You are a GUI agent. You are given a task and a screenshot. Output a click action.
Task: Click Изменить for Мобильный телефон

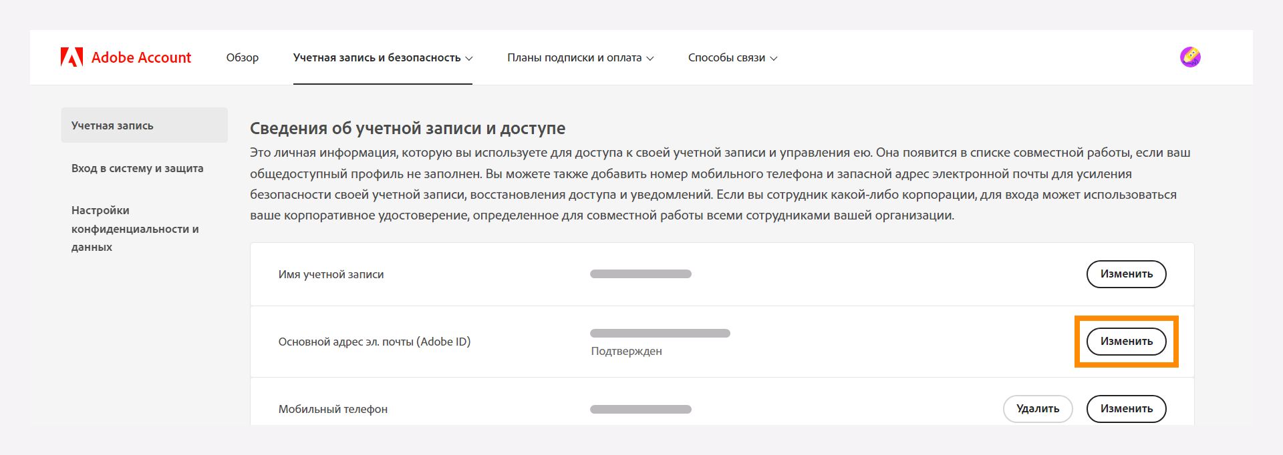[1126, 409]
